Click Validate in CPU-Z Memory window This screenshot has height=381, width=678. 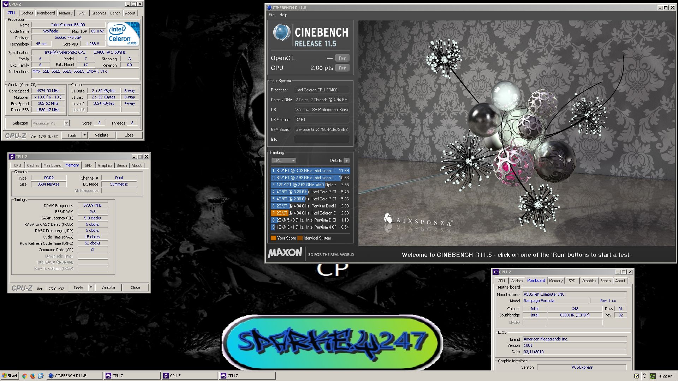[x=108, y=288]
